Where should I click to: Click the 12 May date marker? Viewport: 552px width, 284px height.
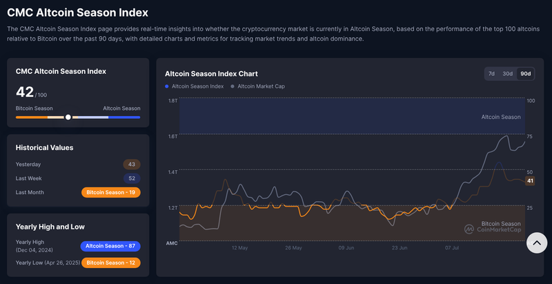(x=239, y=247)
